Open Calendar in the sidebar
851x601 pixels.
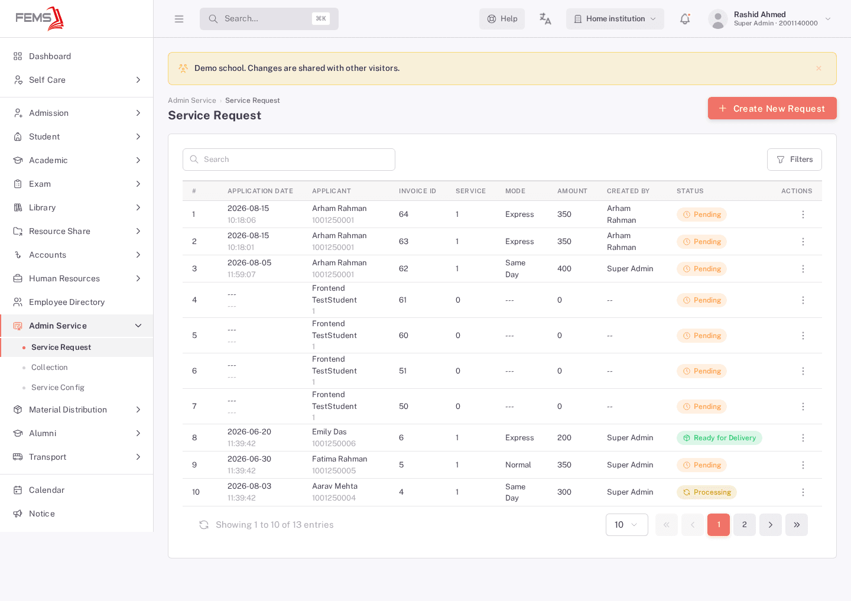coord(77,490)
